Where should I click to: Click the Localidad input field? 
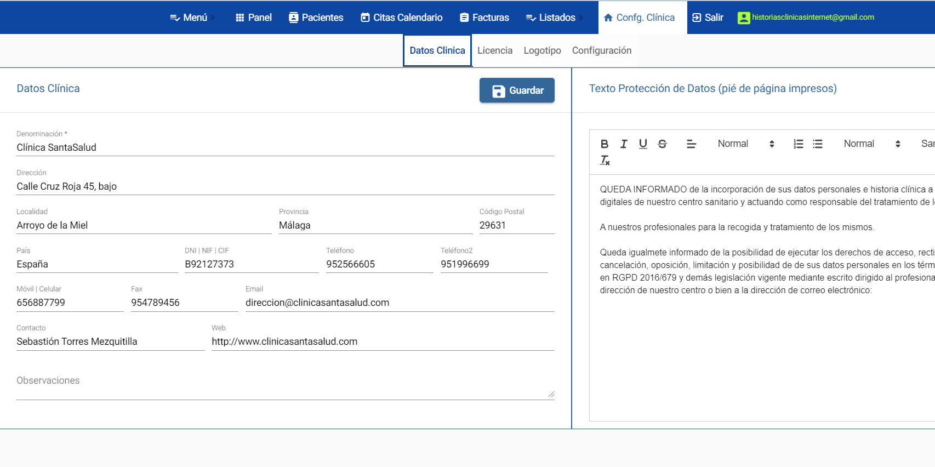click(x=144, y=225)
